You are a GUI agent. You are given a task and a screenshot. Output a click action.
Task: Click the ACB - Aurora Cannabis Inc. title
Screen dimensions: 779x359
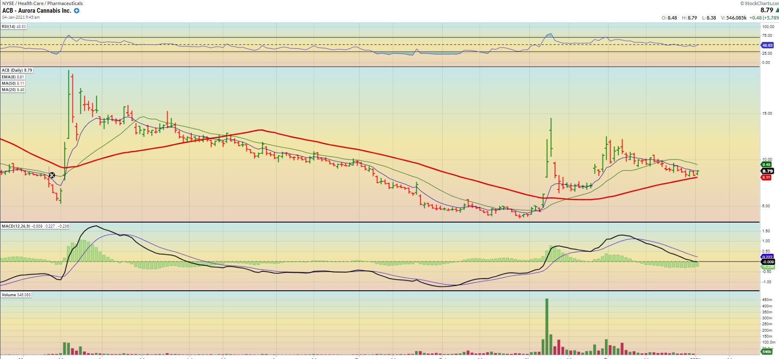(x=37, y=11)
